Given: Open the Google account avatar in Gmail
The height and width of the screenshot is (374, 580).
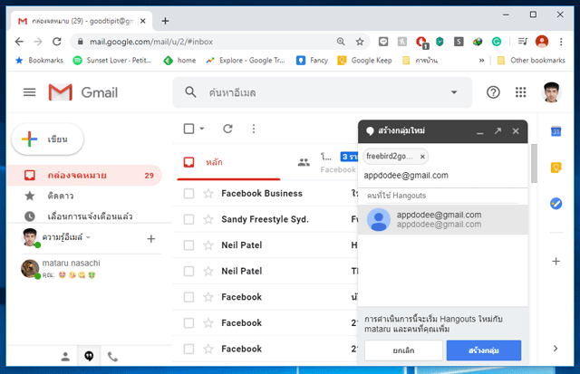Looking at the screenshot, I should click(x=551, y=92).
